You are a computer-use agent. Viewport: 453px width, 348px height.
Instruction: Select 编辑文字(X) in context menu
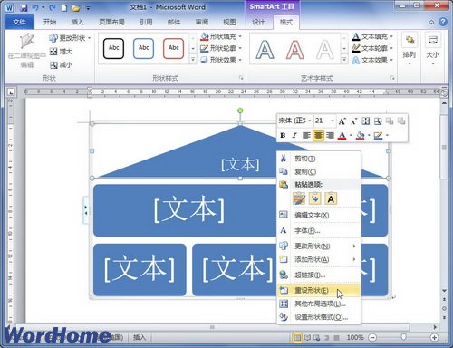pyautogui.click(x=319, y=215)
